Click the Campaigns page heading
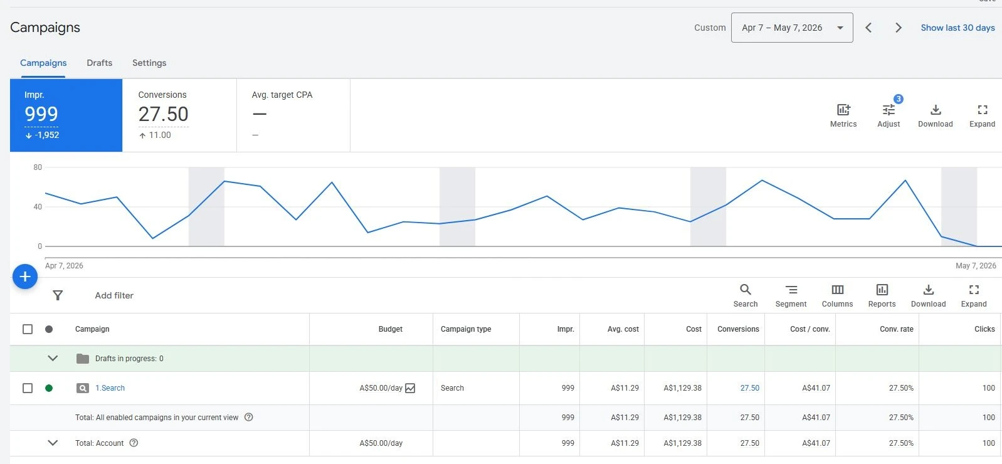Image resolution: width=1002 pixels, height=464 pixels. point(45,28)
